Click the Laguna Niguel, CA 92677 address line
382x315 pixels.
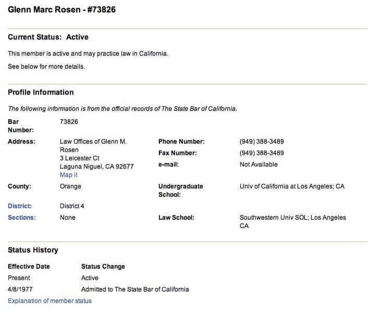pyautogui.click(x=97, y=167)
